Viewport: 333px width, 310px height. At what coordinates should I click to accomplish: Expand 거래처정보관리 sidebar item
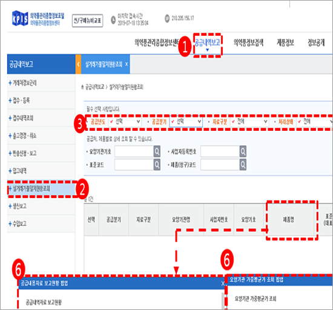click(23, 83)
